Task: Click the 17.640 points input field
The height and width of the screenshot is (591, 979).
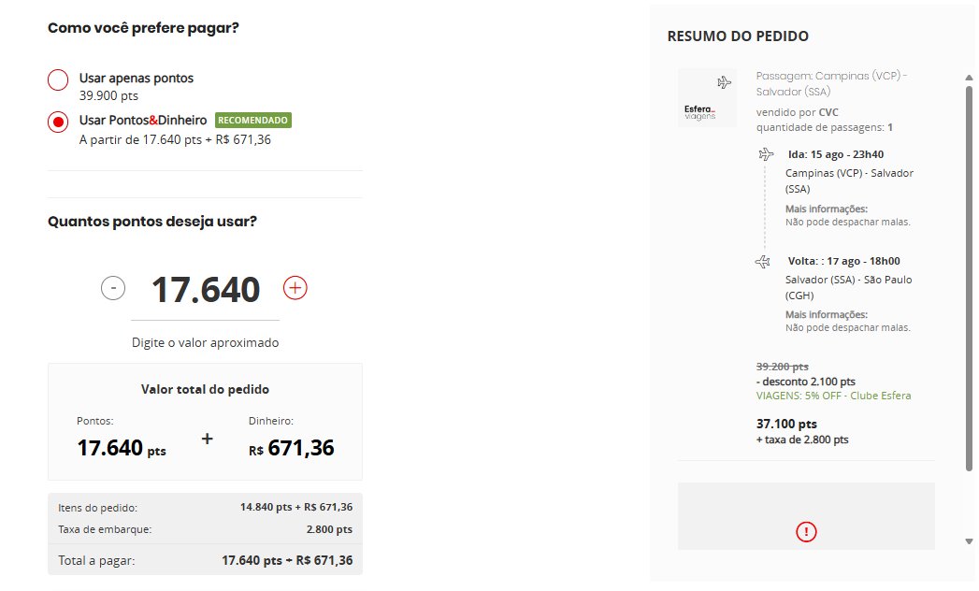Action: point(206,290)
